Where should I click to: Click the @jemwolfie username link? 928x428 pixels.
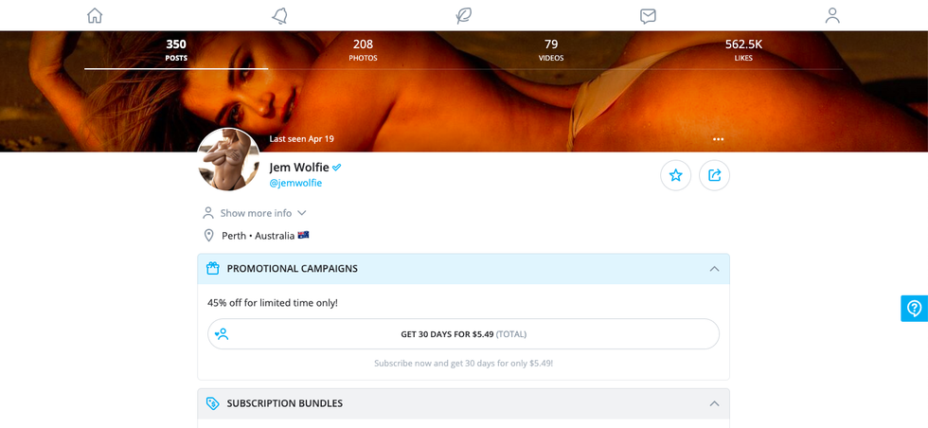(x=295, y=183)
